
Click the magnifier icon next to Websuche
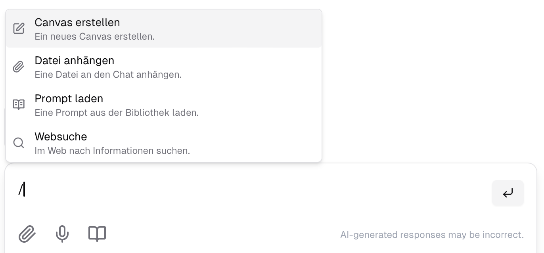(x=19, y=142)
